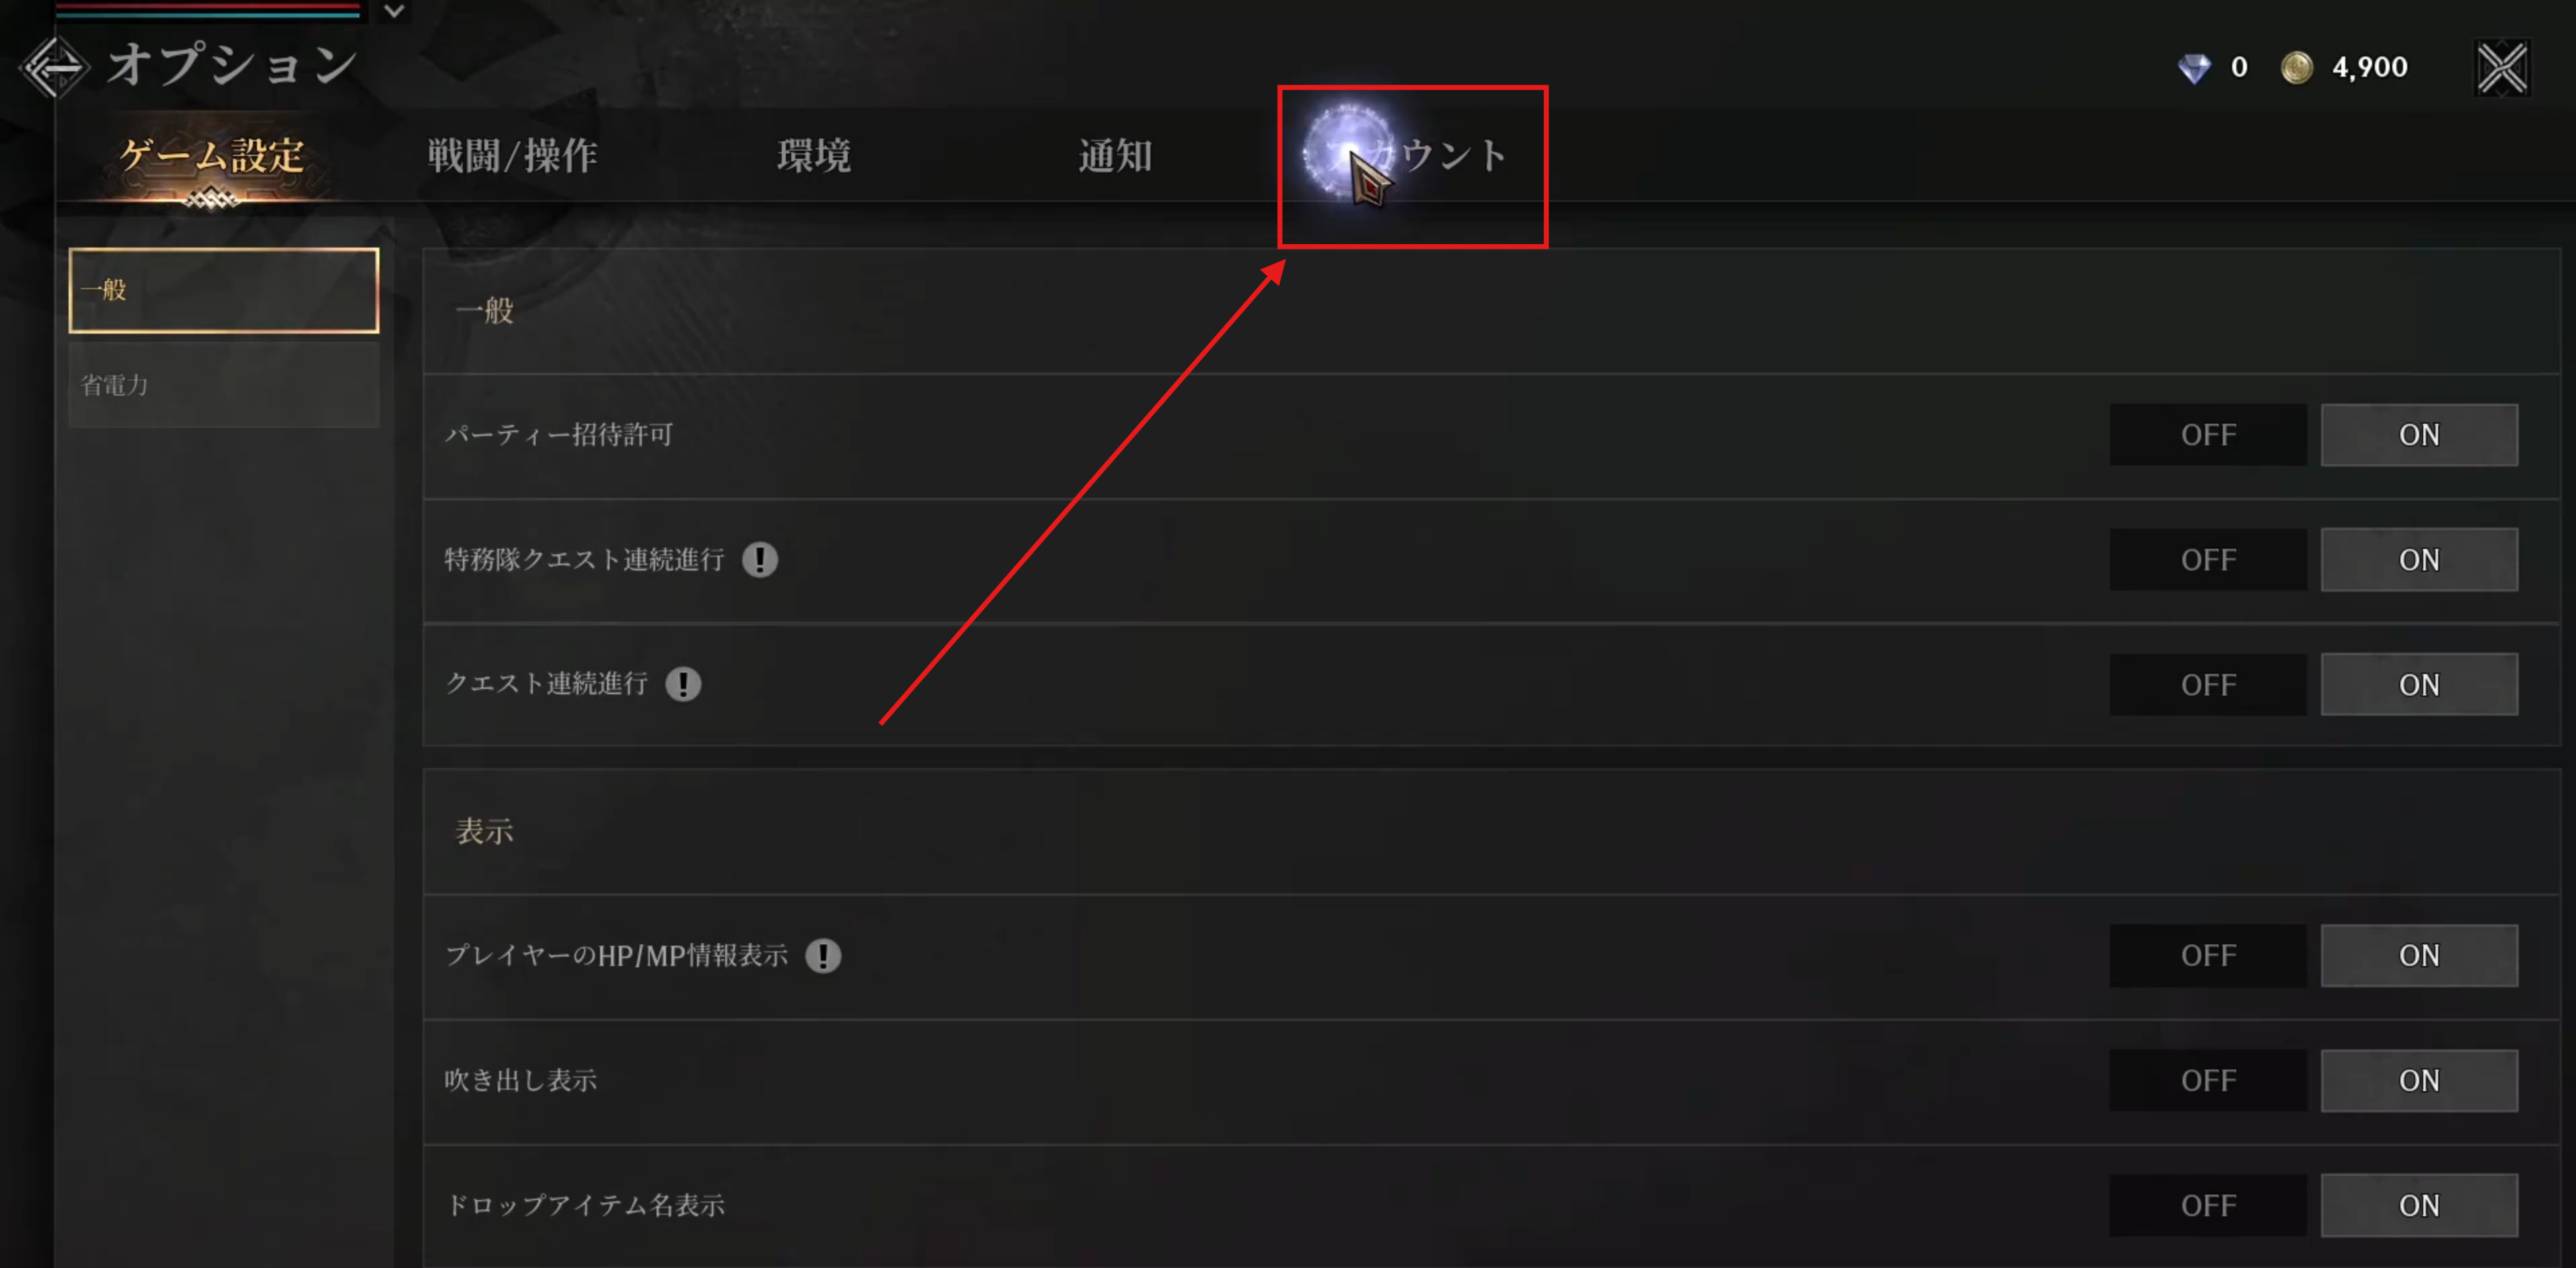The image size is (2576, 1268).
Task: Turn OFF 吹き出し表示
Action: (2208, 1081)
